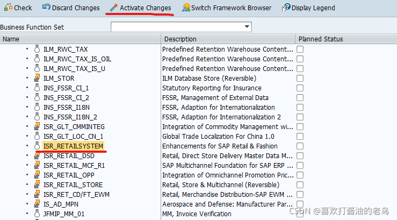Click 'Enhancements for SAP Retail & Fashion' description
The height and width of the screenshot is (220, 397).
pyautogui.click(x=220, y=146)
